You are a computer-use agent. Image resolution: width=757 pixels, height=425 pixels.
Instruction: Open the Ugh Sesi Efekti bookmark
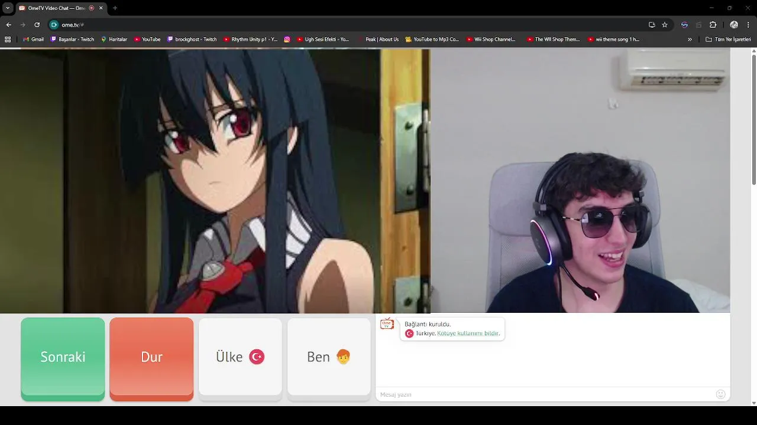point(323,40)
